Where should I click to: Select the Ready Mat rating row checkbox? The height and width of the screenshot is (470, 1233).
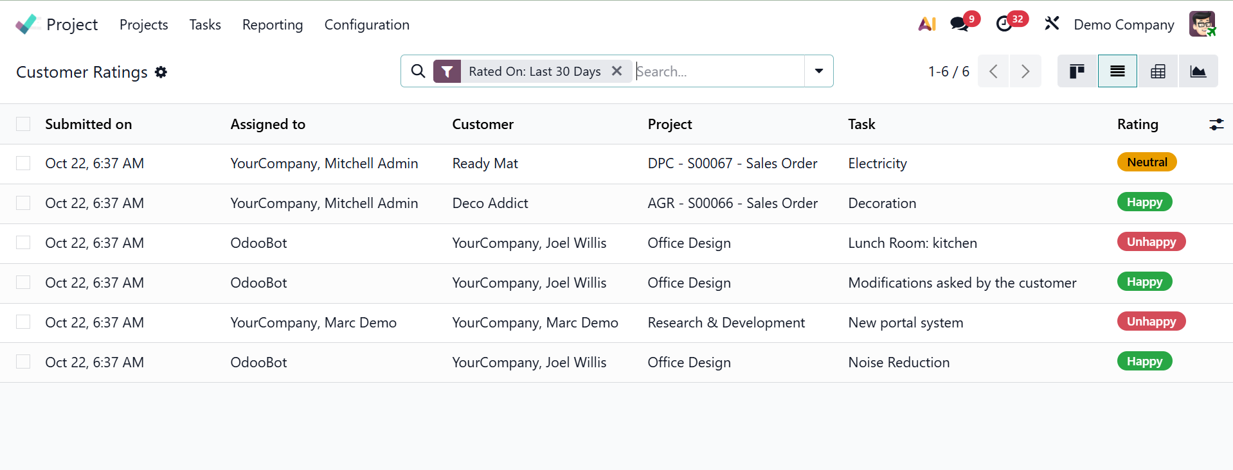click(x=23, y=163)
